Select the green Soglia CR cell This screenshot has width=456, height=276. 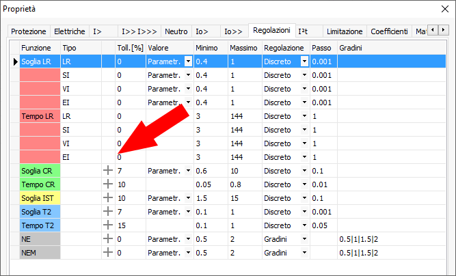coord(40,170)
